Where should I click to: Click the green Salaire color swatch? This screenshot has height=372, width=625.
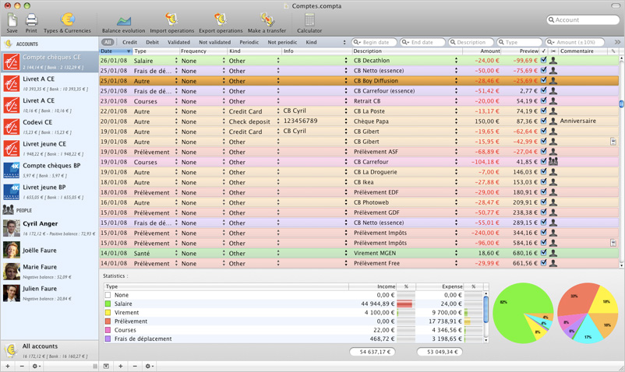click(108, 304)
